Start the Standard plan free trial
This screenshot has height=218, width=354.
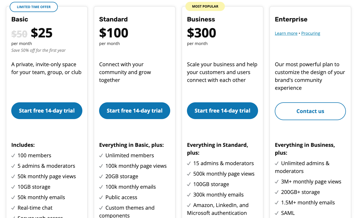[134, 111]
